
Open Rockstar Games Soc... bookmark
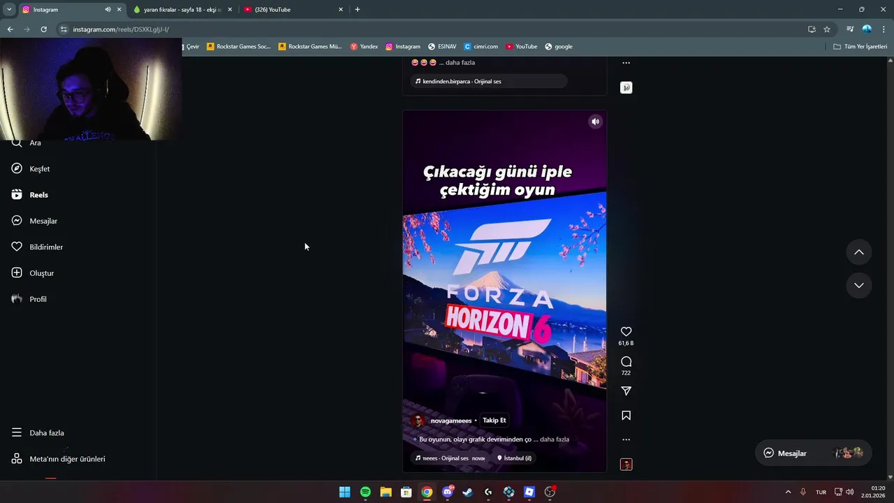[238, 47]
